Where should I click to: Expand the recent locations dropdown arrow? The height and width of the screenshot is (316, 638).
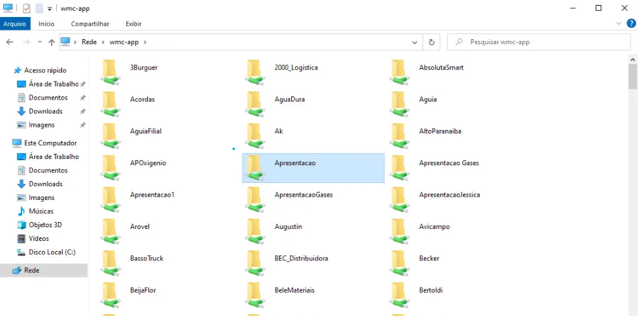40,42
